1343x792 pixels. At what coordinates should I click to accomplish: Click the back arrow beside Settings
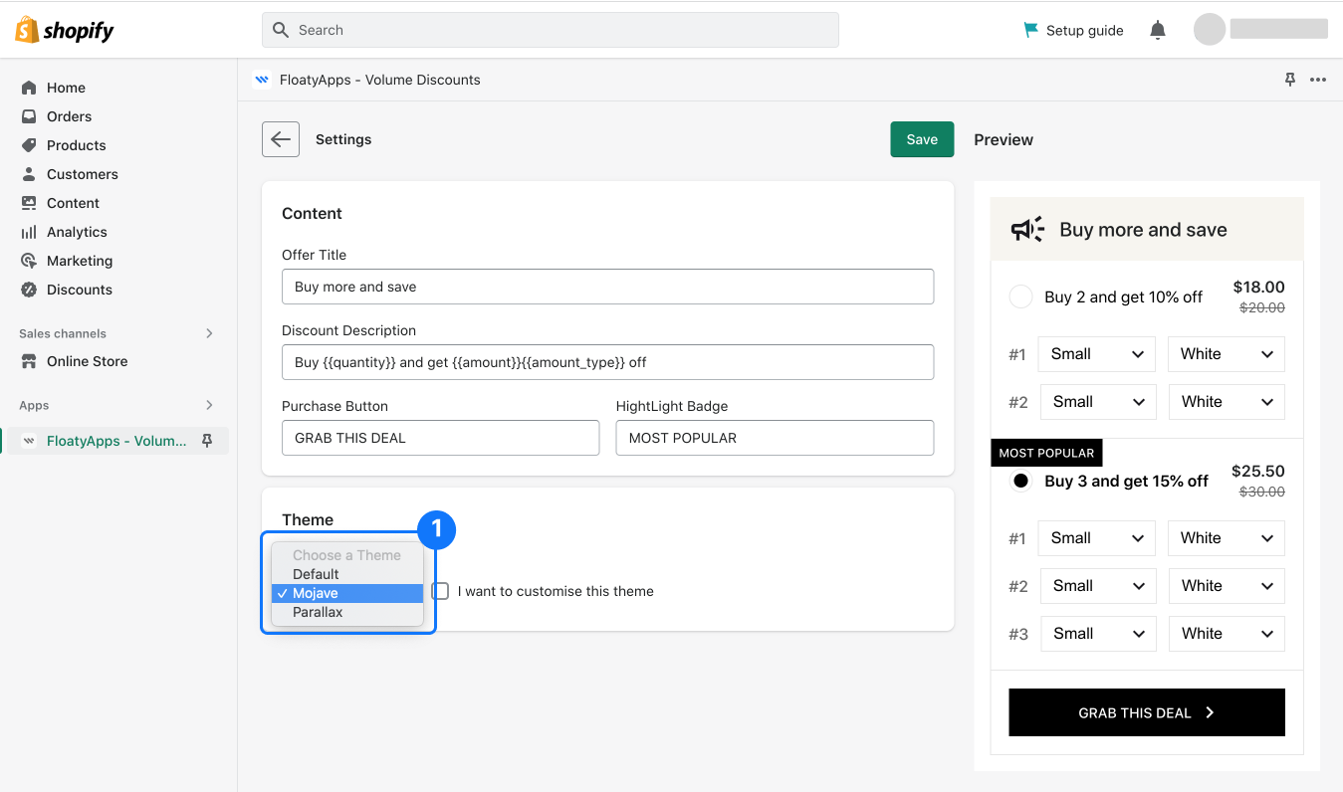click(281, 139)
